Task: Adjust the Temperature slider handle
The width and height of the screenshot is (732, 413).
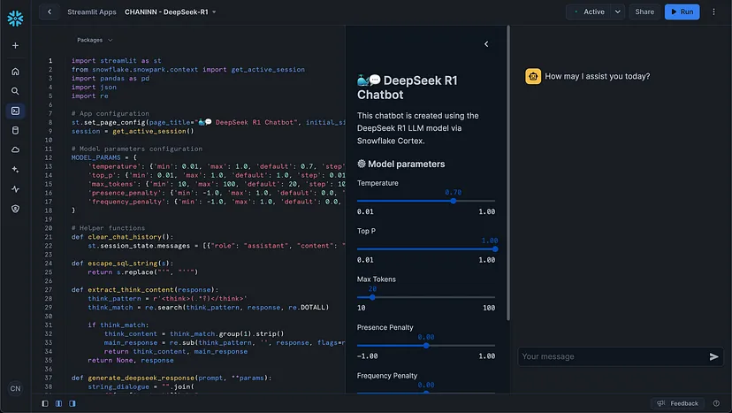Action: click(453, 201)
